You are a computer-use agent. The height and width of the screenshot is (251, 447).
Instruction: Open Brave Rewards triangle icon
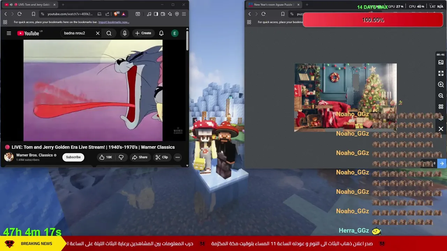123,14
